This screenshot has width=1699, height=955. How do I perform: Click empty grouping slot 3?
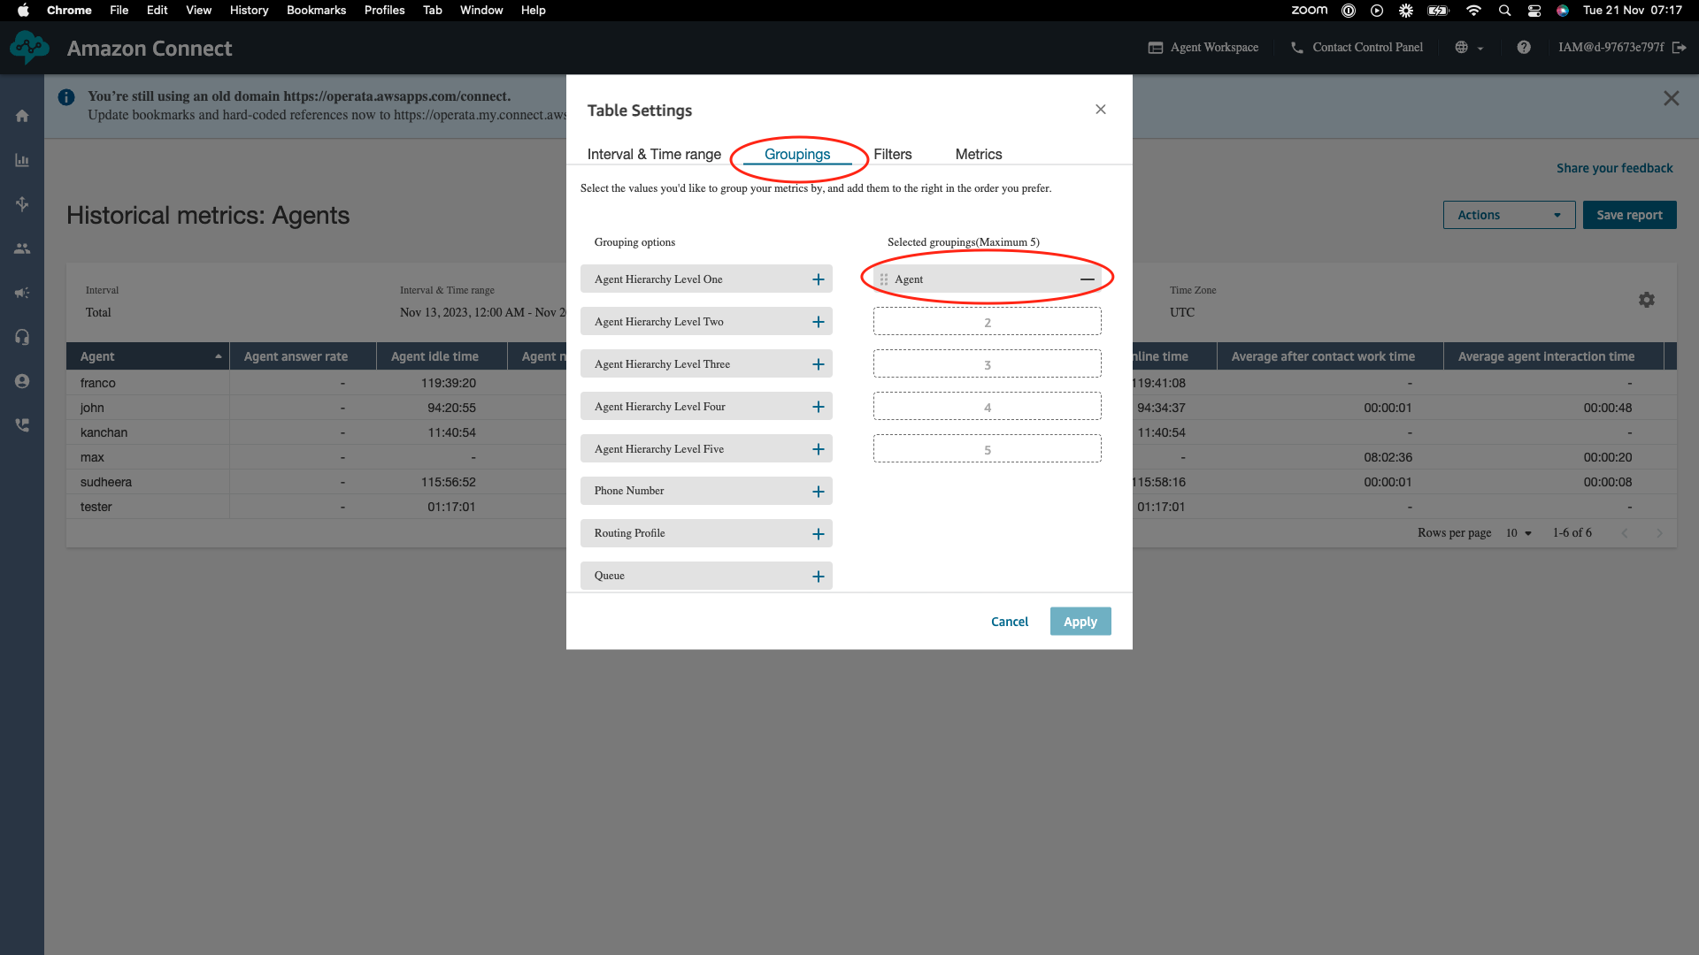coord(988,364)
